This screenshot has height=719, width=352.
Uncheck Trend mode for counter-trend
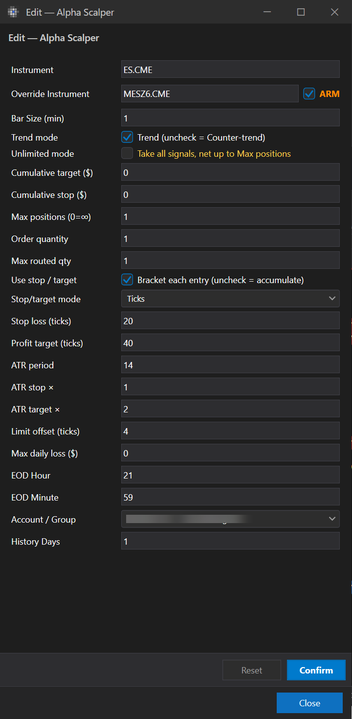(x=127, y=137)
